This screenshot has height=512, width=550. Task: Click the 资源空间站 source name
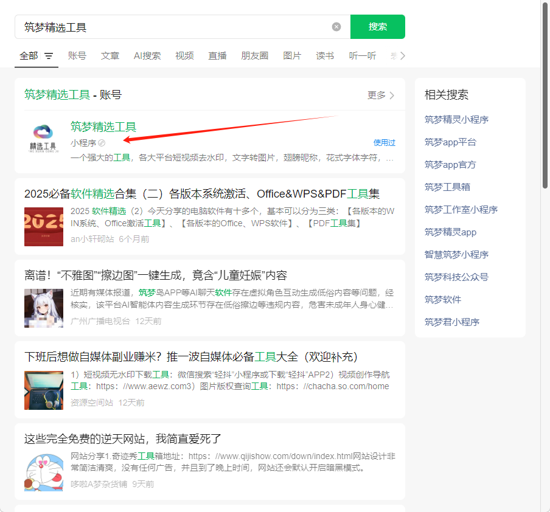pyautogui.click(x=92, y=403)
